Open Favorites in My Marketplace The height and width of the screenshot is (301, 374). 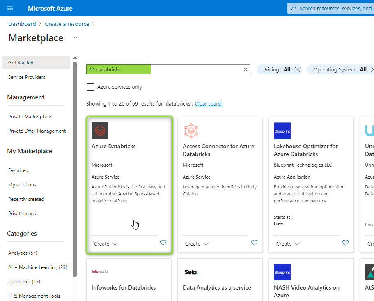coord(18,170)
